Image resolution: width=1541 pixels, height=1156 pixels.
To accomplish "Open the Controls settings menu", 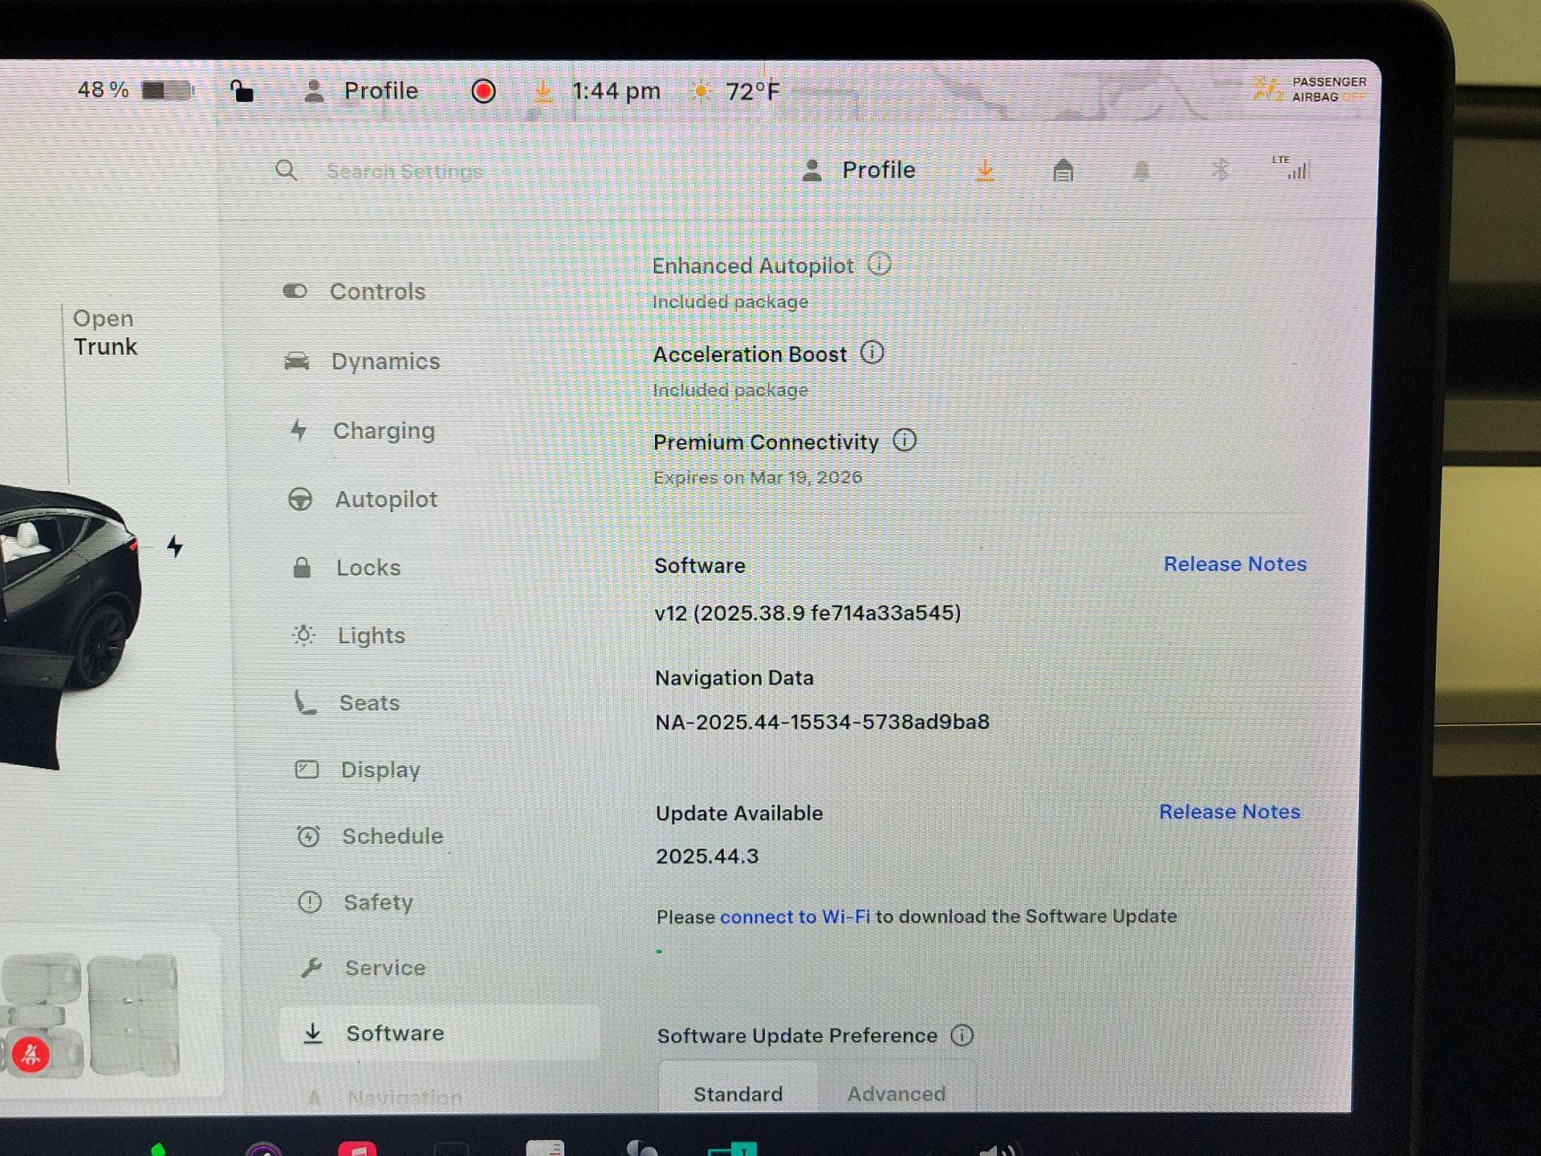I will (376, 291).
